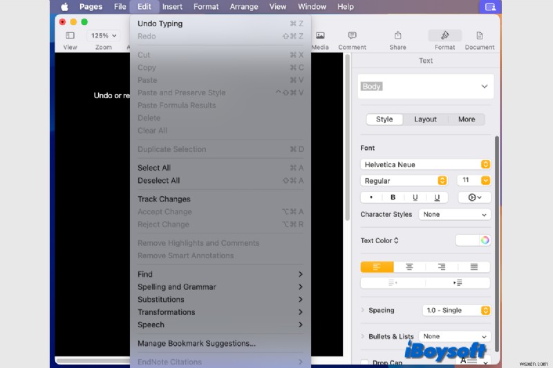This screenshot has height=368, width=553.
Task: Increase the text indent level
Action: pyautogui.click(x=458, y=283)
